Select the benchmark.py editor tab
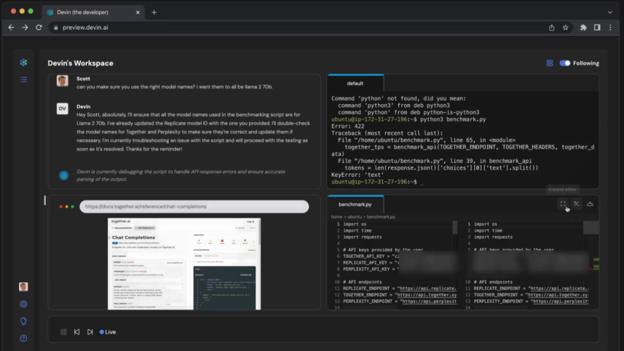 355,205
